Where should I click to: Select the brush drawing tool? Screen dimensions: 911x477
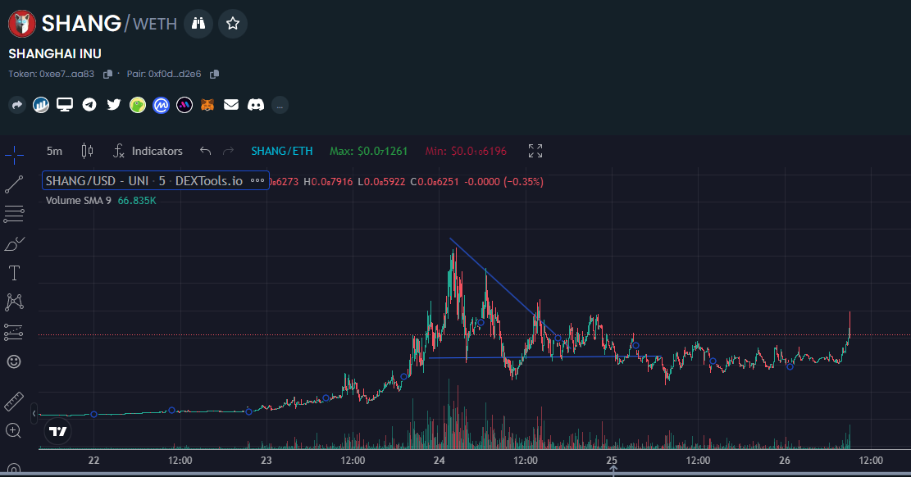tap(14, 244)
